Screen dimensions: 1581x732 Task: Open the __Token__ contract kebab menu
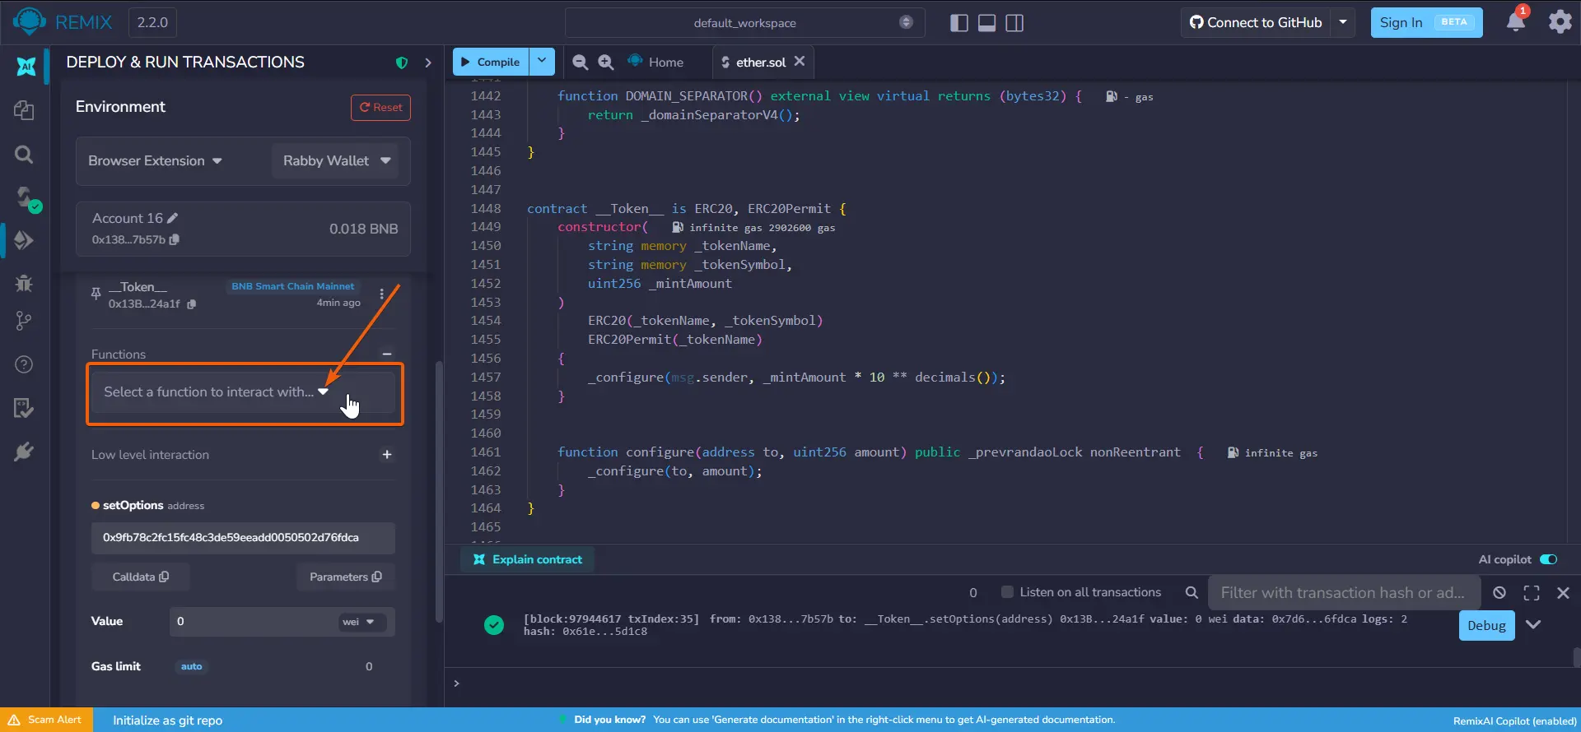(381, 294)
